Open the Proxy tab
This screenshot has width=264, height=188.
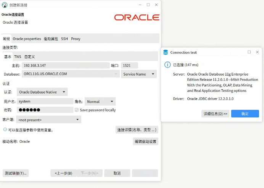pyautogui.click(x=76, y=39)
